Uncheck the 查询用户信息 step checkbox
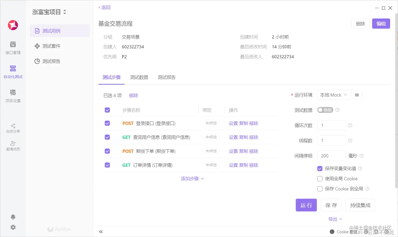Viewport: 398px width, 237px height. click(x=107, y=137)
